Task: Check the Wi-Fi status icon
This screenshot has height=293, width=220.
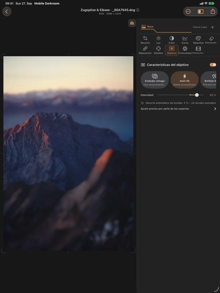Action: click(206, 3)
